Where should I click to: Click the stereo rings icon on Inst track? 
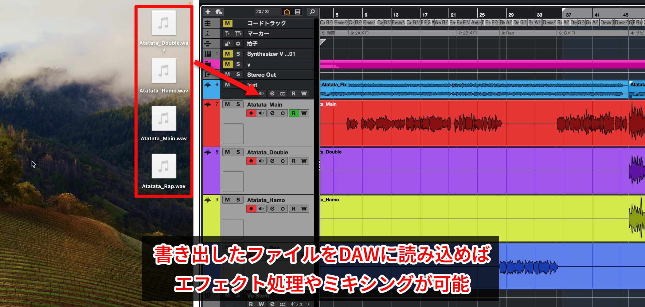click(283, 94)
